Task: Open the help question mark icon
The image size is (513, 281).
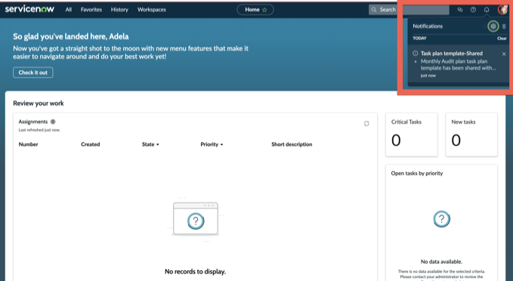Action: 473,10
